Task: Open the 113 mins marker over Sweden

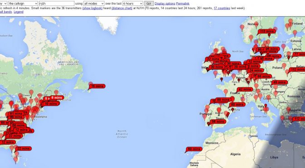Action: (267, 31)
